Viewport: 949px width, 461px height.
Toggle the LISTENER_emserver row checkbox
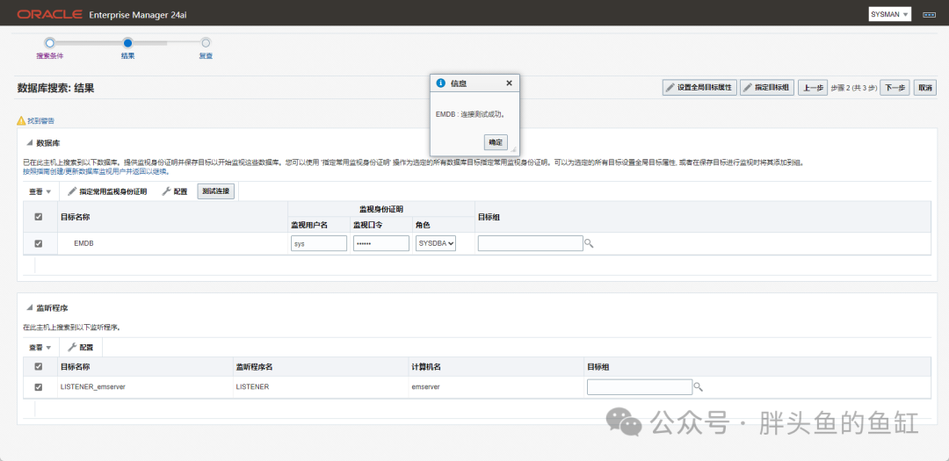(39, 387)
